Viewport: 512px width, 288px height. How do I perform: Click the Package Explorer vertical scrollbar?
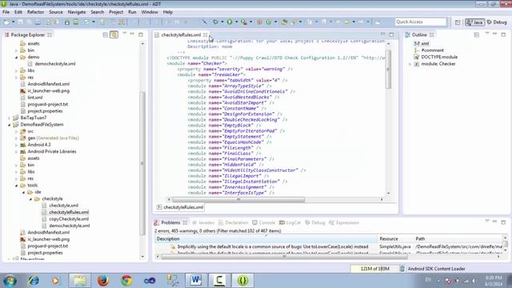coord(142,163)
